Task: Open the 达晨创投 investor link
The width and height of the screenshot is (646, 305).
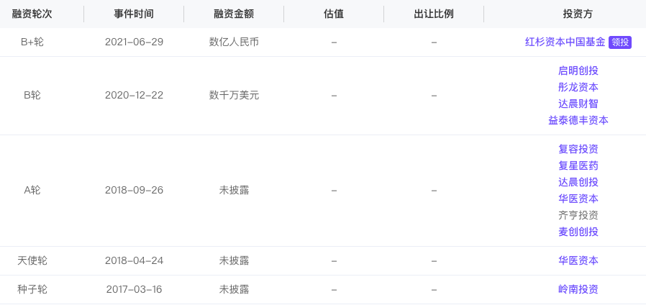Action: [578, 182]
